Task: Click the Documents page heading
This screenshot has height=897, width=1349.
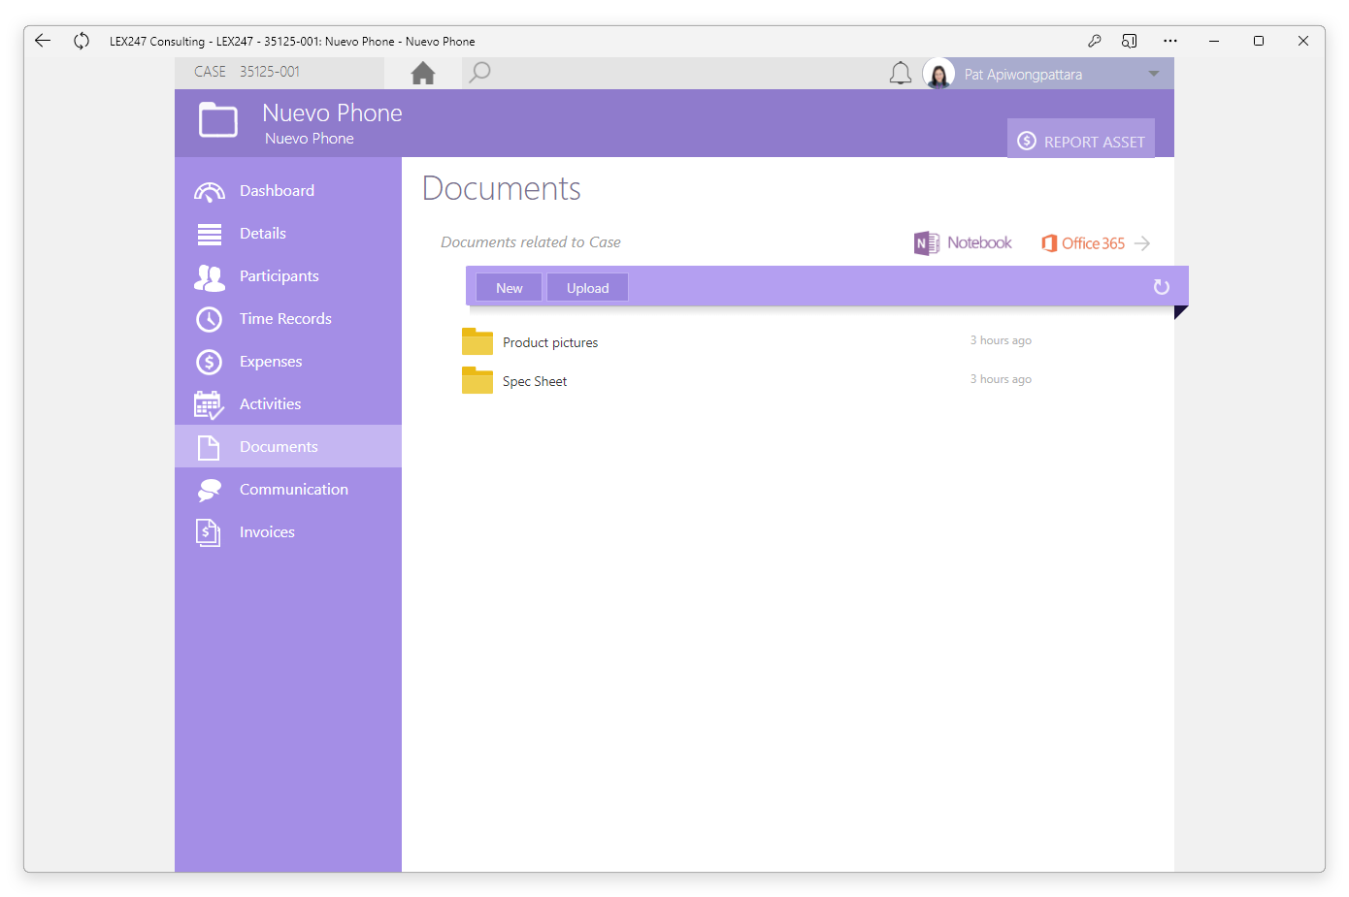Action: 502,188
